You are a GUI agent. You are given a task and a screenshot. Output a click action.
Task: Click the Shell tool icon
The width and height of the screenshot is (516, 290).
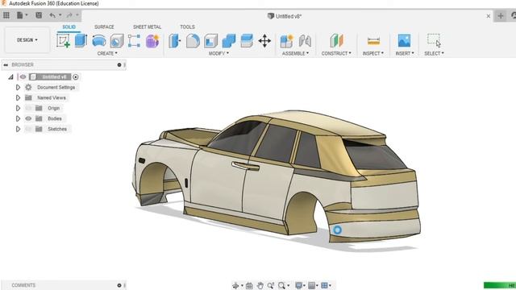[211, 41]
